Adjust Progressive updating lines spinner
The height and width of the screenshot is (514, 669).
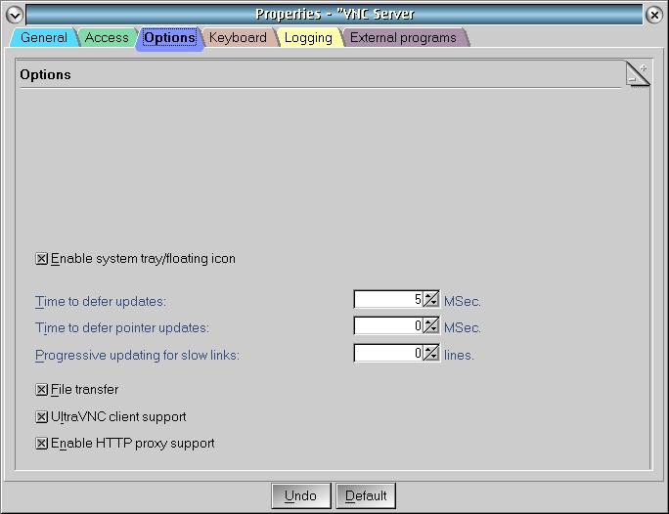click(431, 354)
